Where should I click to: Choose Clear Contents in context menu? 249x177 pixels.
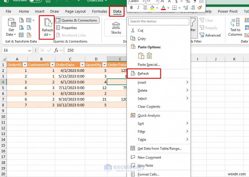159,106
